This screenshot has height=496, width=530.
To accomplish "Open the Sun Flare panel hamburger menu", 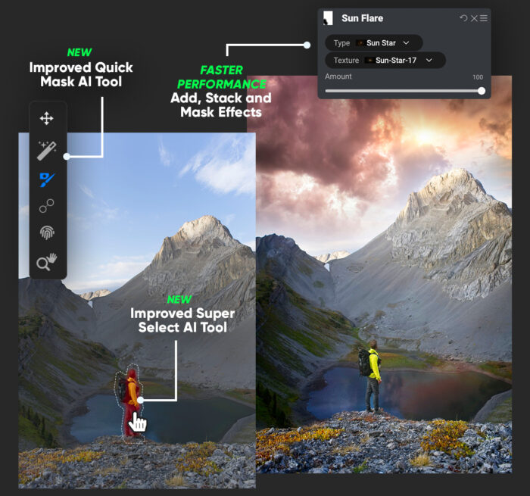I will coord(483,18).
